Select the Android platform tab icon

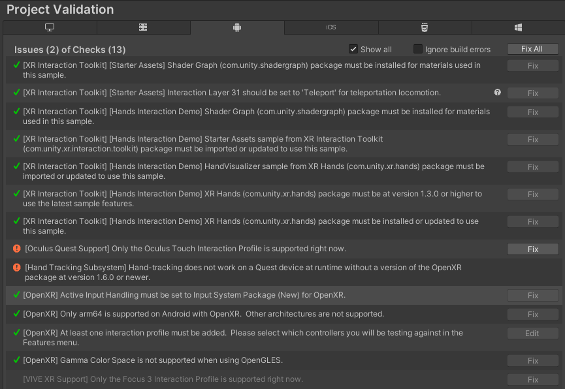(237, 27)
